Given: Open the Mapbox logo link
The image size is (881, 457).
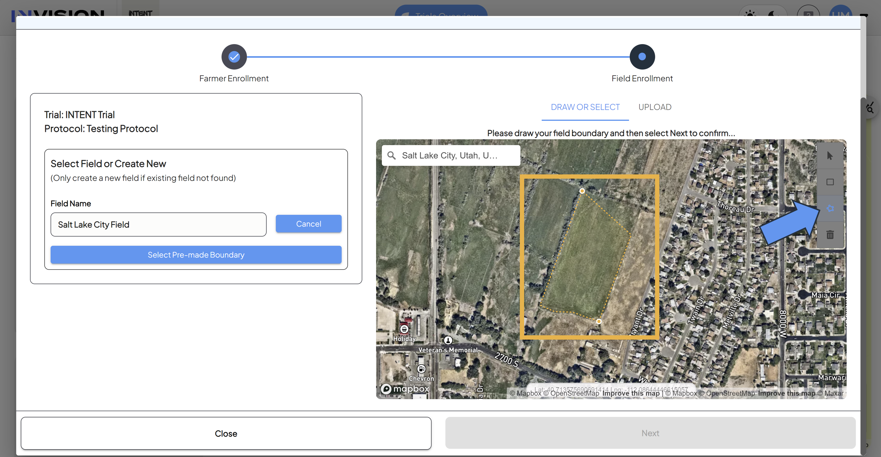Looking at the screenshot, I should pyautogui.click(x=405, y=389).
